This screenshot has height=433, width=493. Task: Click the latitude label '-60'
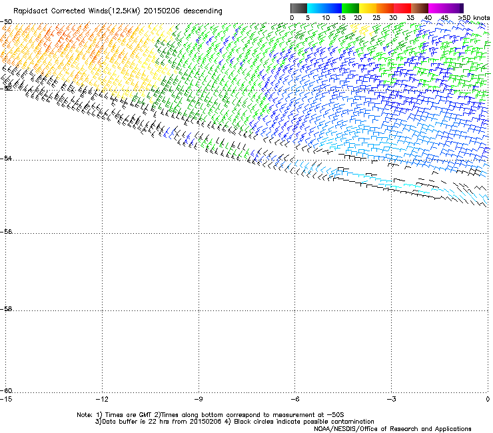coord(7,390)
